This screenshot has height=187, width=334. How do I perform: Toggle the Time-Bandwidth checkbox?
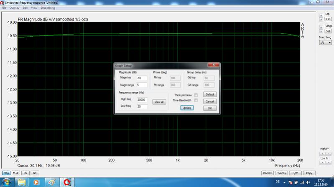pyautogui.click(x=196, y=101)
